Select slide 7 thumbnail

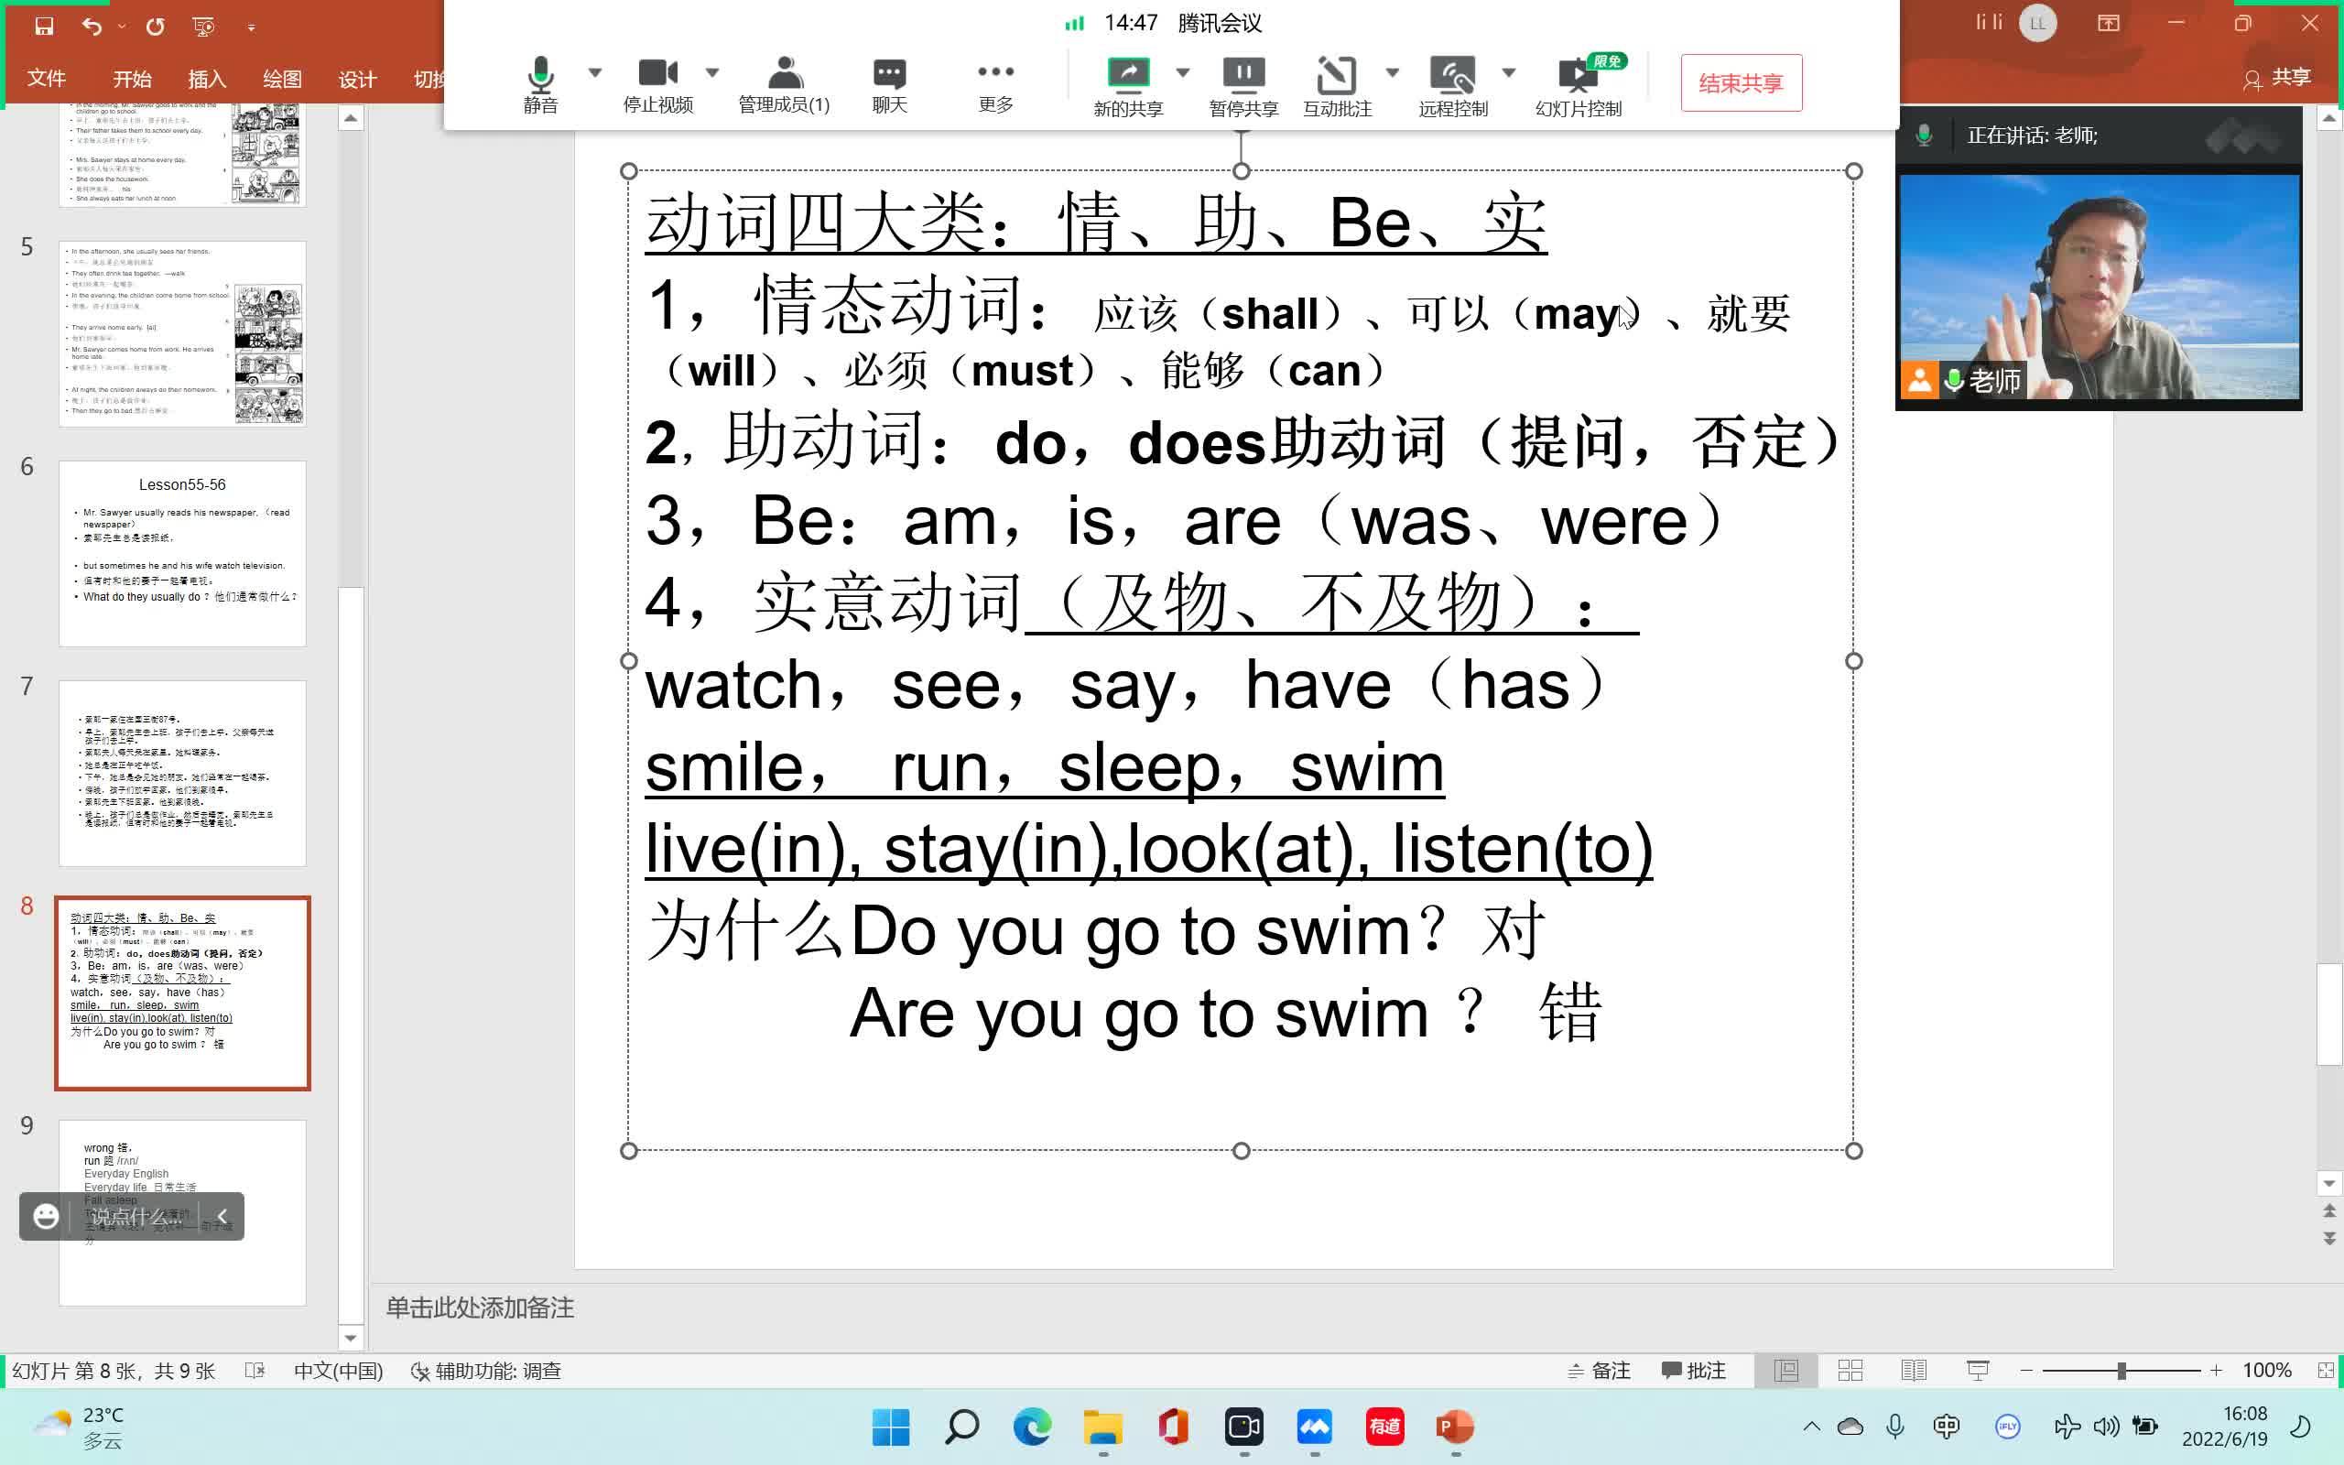coord(182,773)
